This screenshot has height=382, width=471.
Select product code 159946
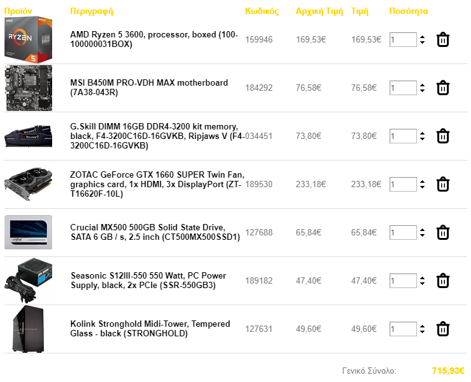point(259,39)
